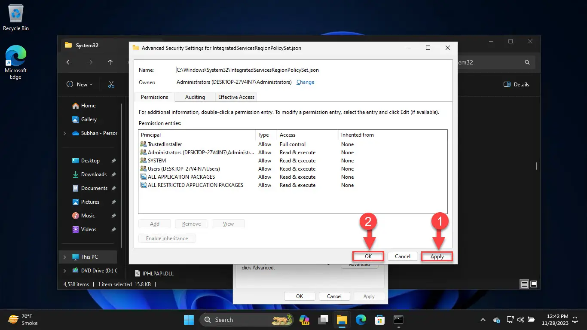Image resolution: width=587 pixels, height=330 pixels.
Task: Show hidden tray icons chevron
Action: coord(483,320)
